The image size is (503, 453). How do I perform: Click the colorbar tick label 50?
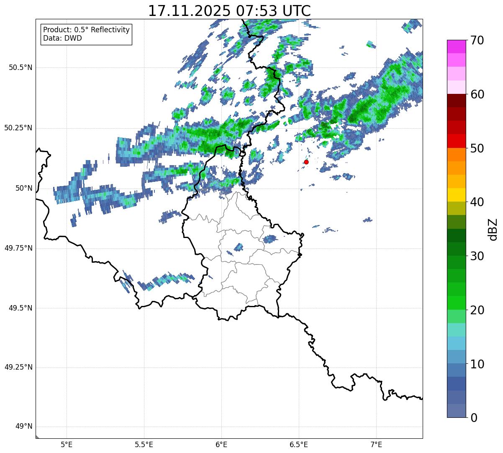477,148
